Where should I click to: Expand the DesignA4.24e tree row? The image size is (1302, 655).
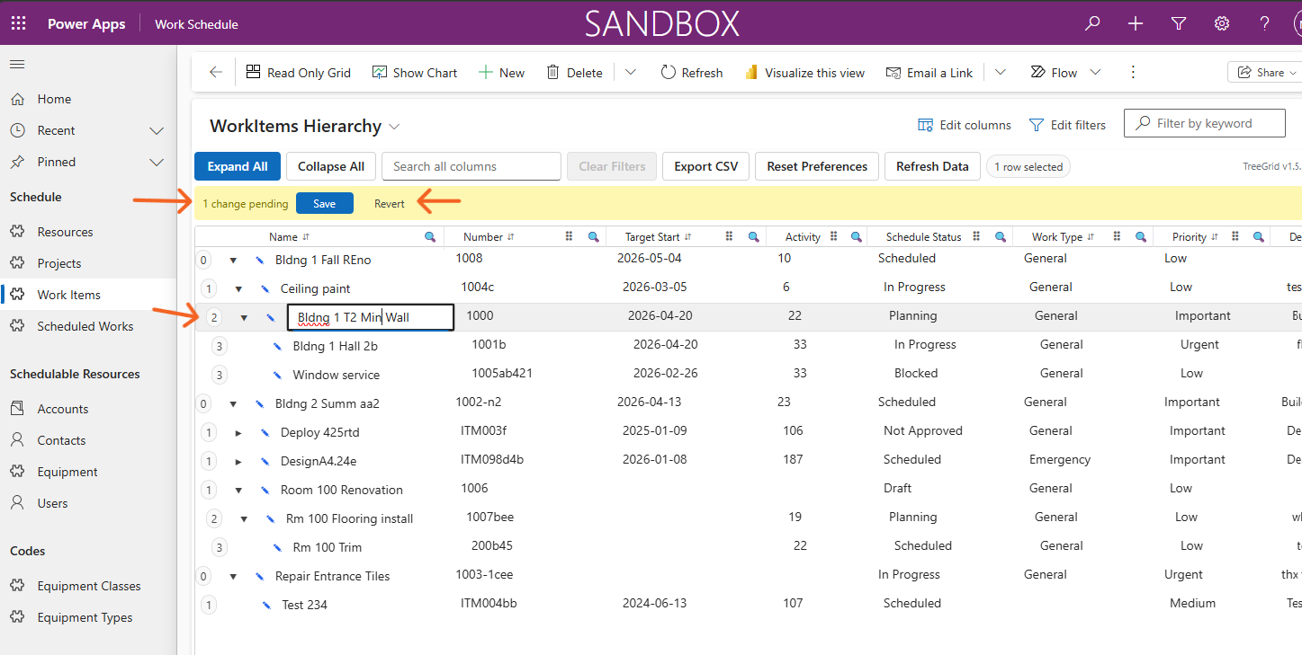click(238, 461)
